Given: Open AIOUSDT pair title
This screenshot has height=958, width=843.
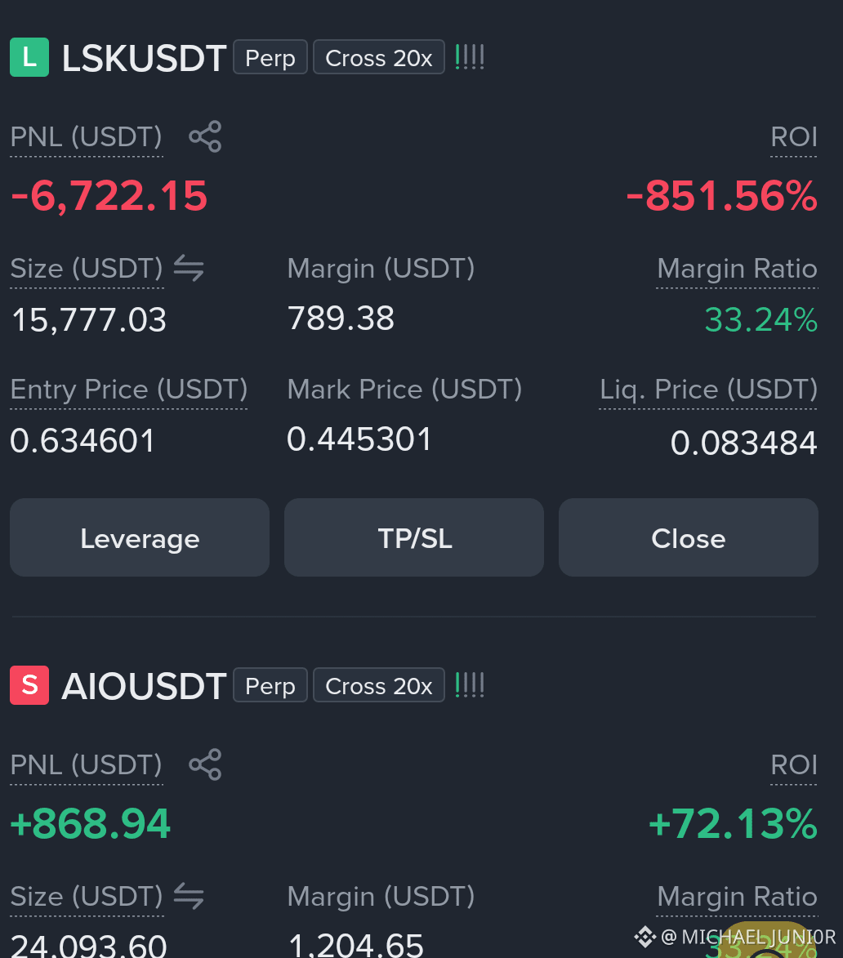Looking at the screenshot, I should click(144, 686).
